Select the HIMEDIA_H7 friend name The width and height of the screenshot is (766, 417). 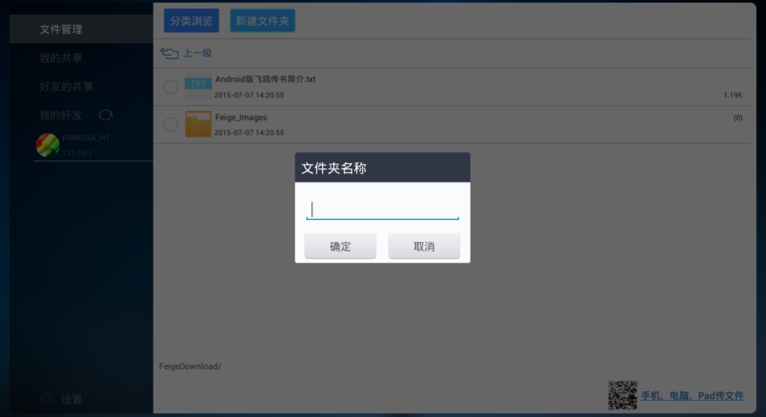tap(86, 138)
